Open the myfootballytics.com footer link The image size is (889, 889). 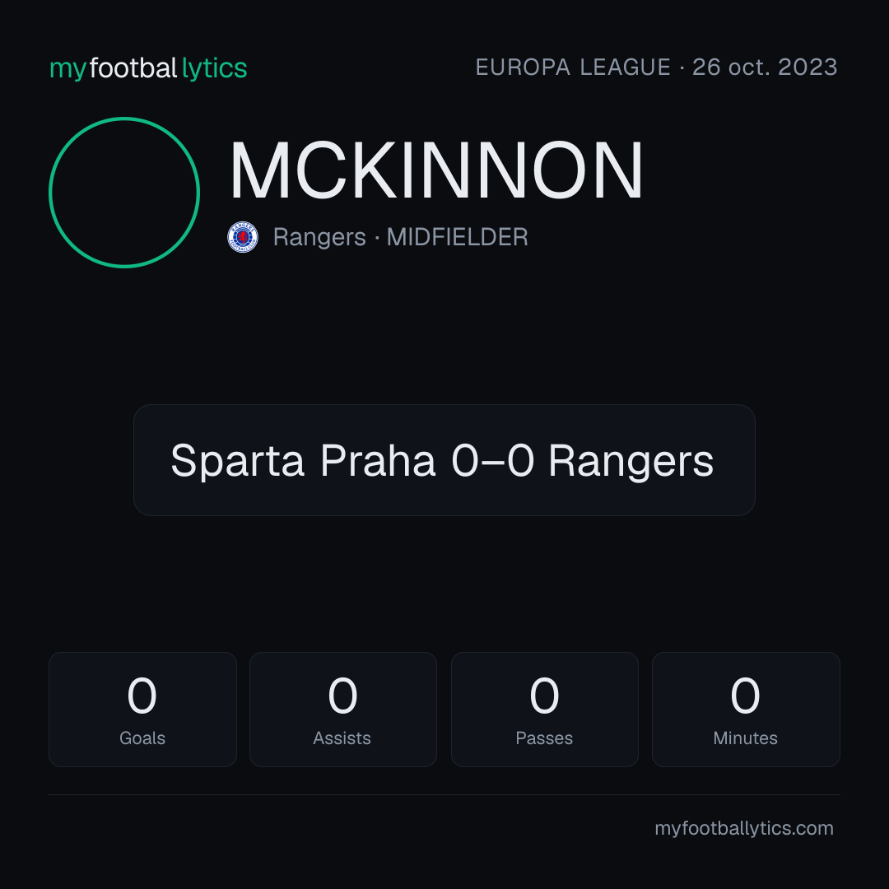coord(744,828)
